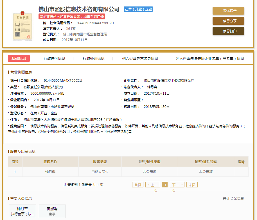Open the 行政处罚信息 tab
The height and width of the screenshot is (220, 257).
93,58
